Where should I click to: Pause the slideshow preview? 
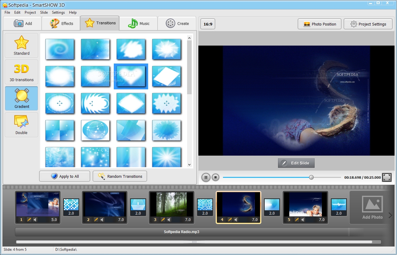pos(206,177)
